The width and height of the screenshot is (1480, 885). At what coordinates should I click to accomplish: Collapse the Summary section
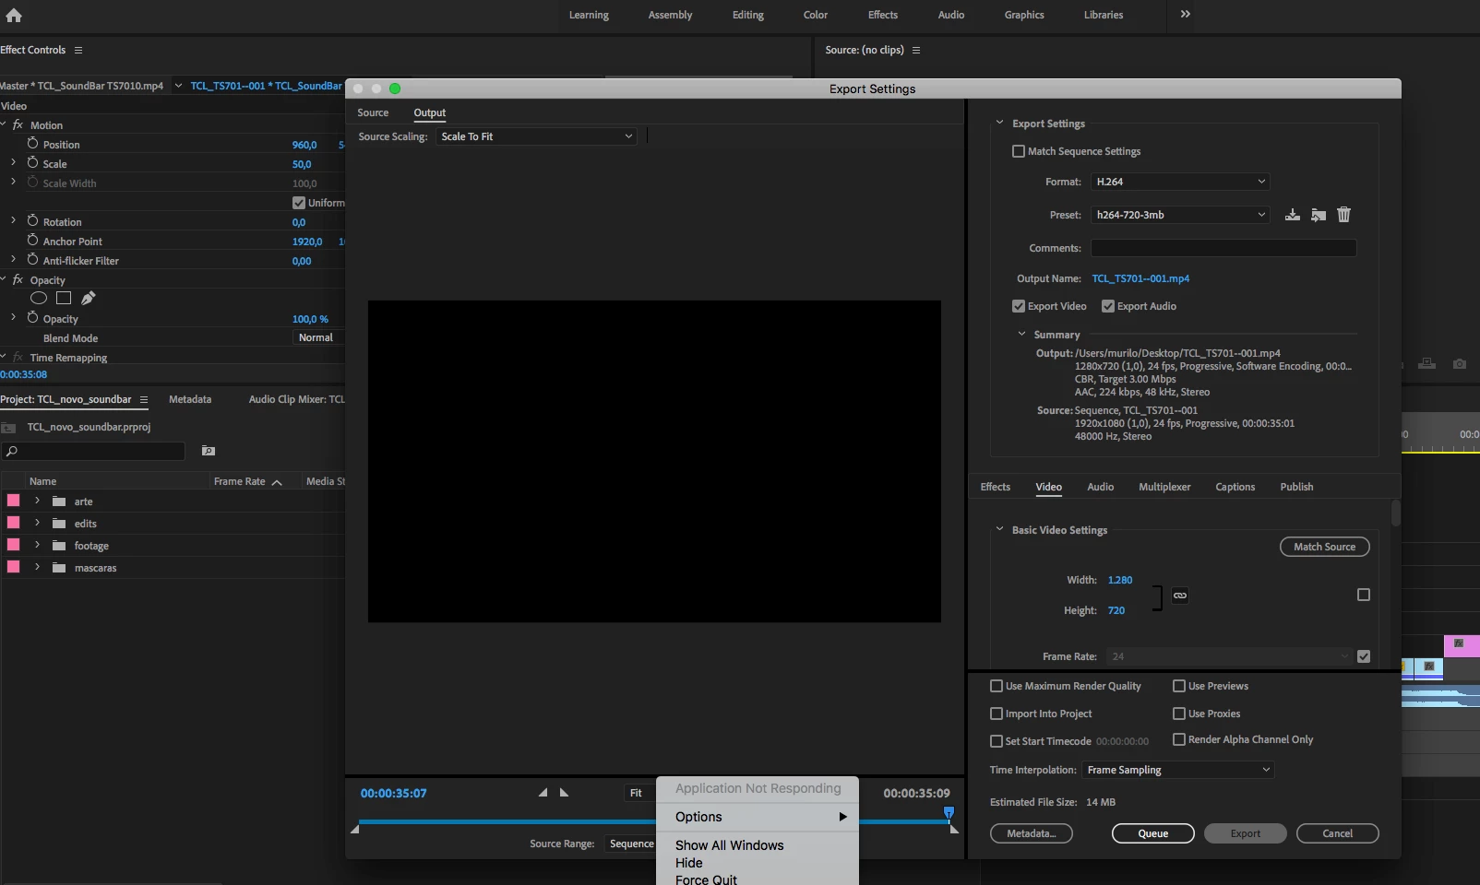pyautogui.click(x=1021, y=334)
